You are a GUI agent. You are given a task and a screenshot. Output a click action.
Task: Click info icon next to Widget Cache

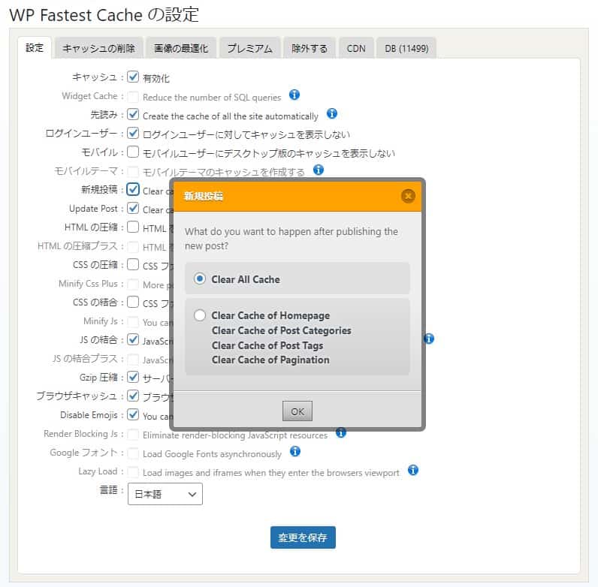point(294,95)
